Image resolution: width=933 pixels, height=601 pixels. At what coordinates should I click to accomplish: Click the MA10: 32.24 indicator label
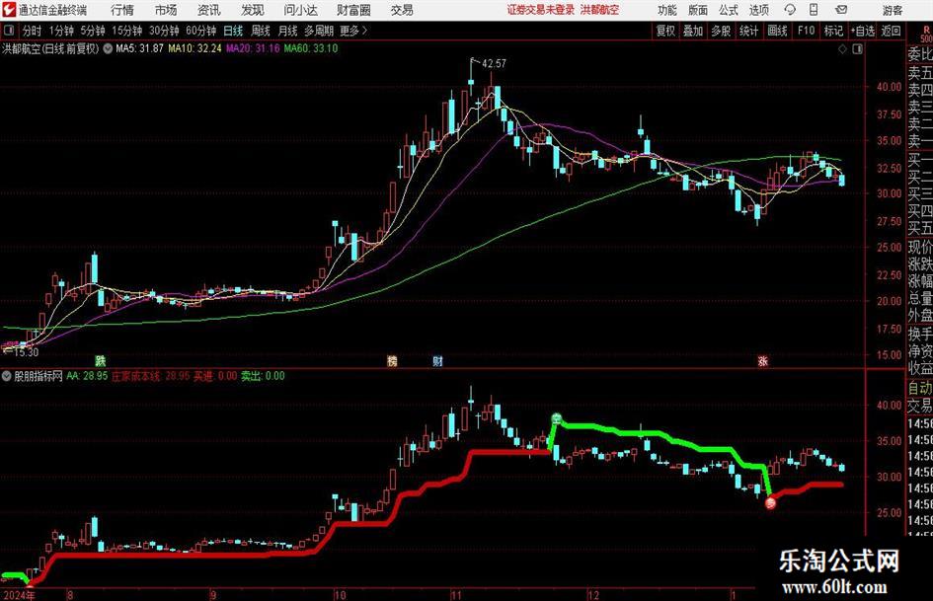[194, 48]
